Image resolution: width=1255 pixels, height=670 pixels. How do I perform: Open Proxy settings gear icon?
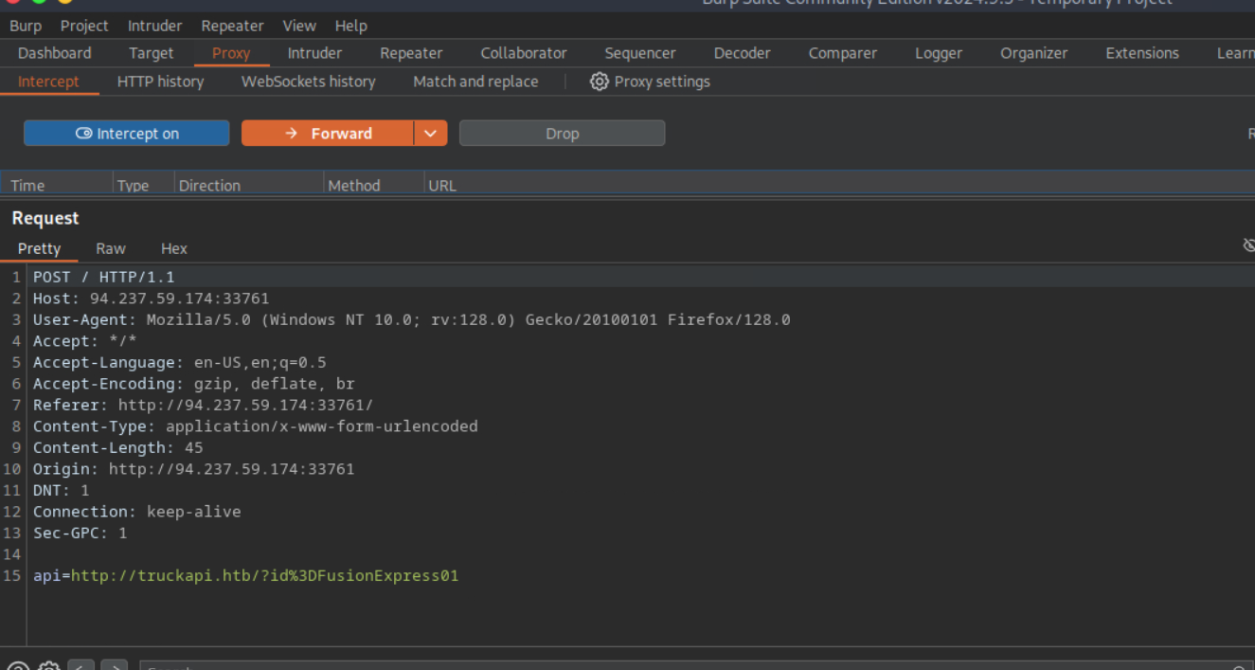(599, 81)
